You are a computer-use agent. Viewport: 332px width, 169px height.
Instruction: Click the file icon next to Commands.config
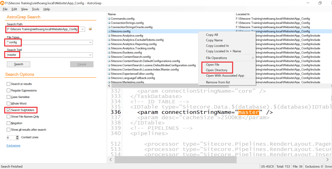(109, 19)
